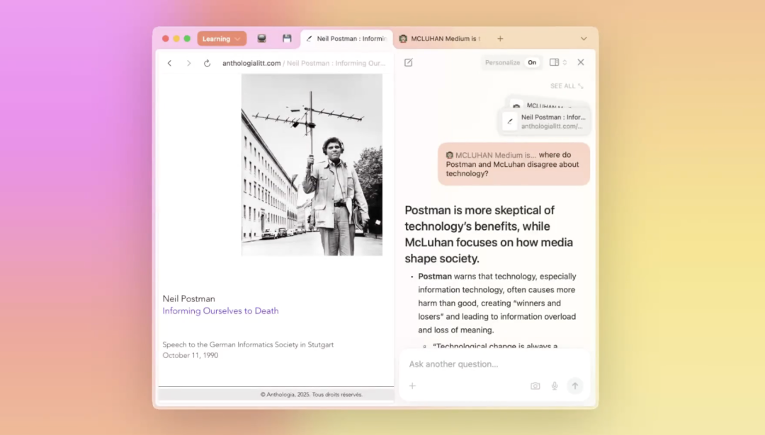
Task: Click the Informing Ourselves to Death link
Action: pos(220,311)
